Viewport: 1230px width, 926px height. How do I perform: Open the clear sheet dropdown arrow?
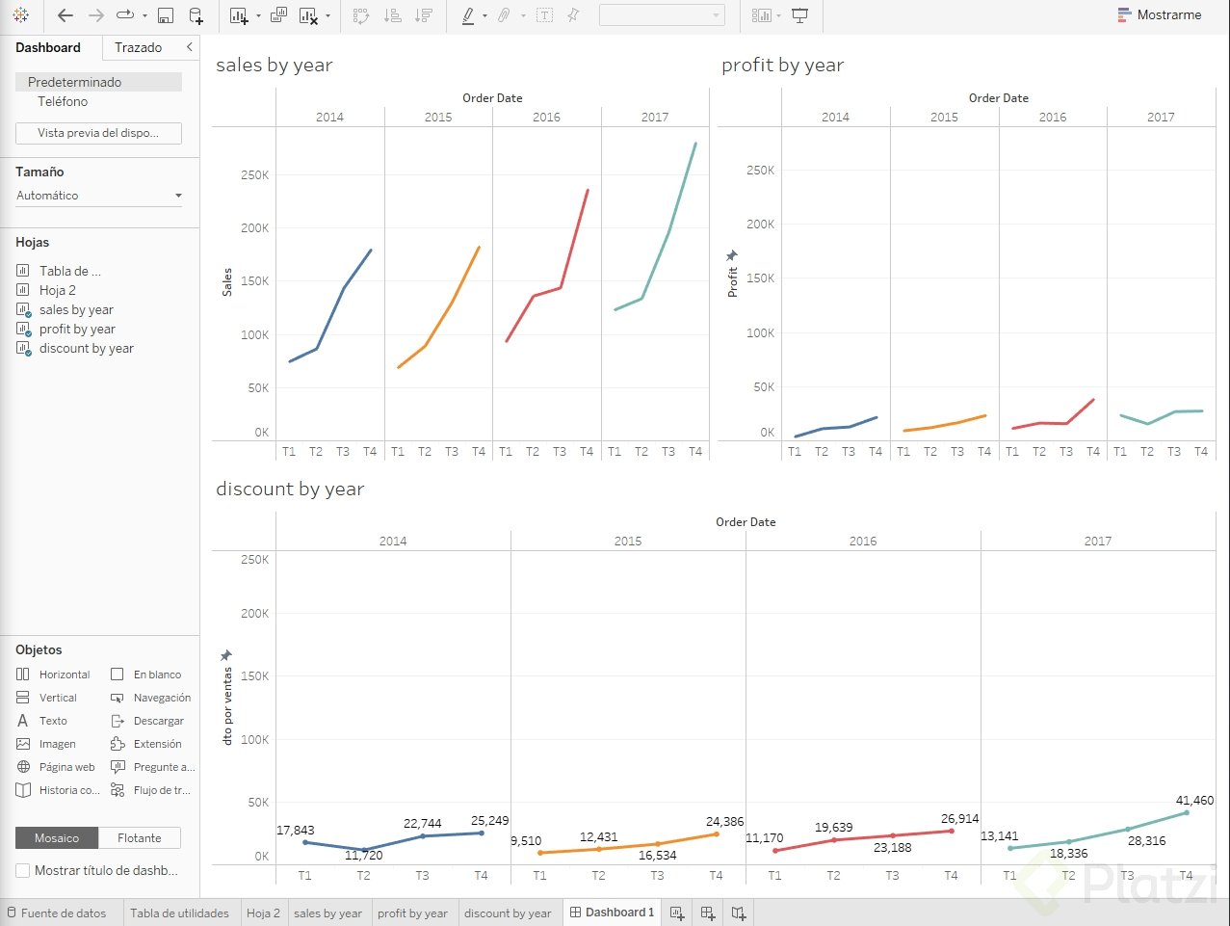click(x=327, y=16)
